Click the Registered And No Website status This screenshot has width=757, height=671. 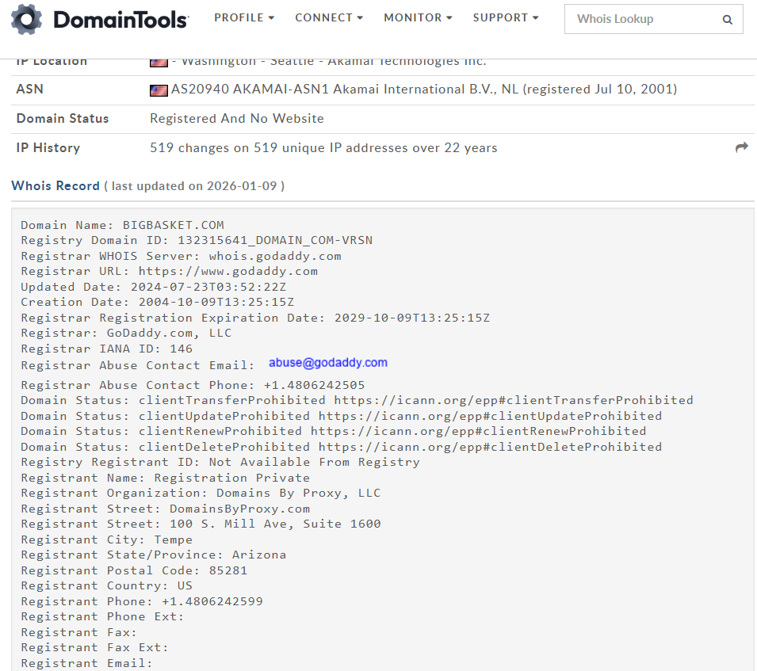point(237,118)
